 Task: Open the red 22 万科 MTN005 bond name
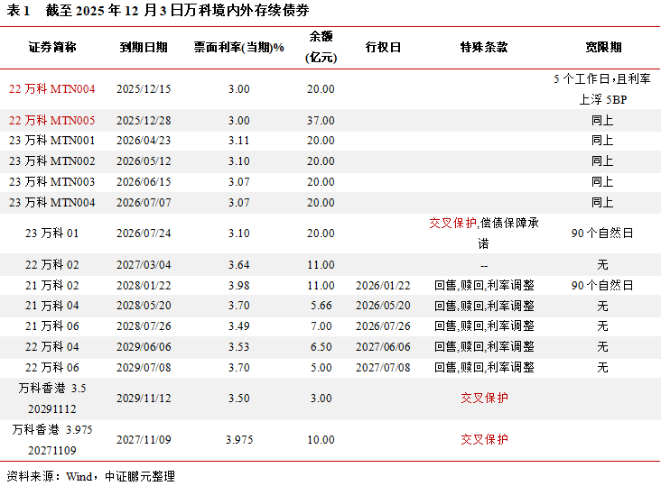[x=51, y=120]
